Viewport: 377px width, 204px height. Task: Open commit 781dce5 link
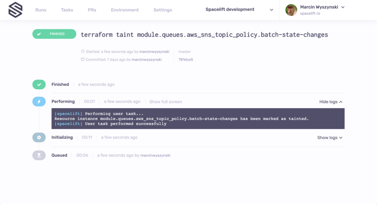point(186,60)
